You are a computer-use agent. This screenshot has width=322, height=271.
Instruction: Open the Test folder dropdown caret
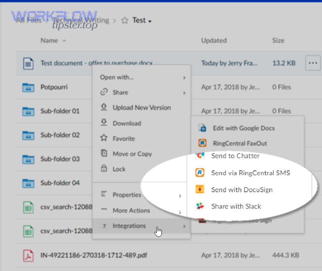(x=150, y=21)
